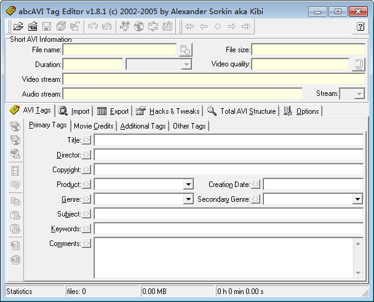The height and width of the screenshot is (302, 374).
Task: Click the save all files icon
Action: (61, 26)
